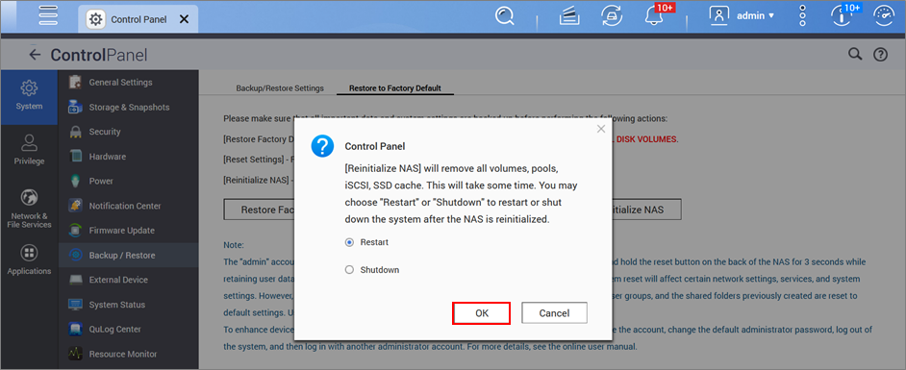Open Firmware Update

pos(128,231)
